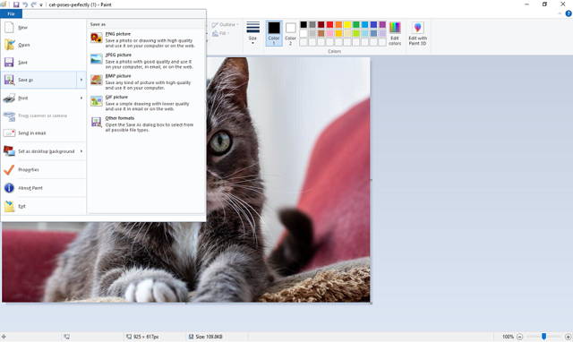Click the Save as icon in File menu
Image resolution: width=573 pixels, height=342 pixels.
click(x=9, y=80)
